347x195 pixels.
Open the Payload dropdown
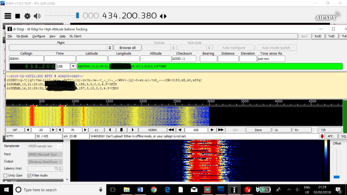(x=173, y=47)
